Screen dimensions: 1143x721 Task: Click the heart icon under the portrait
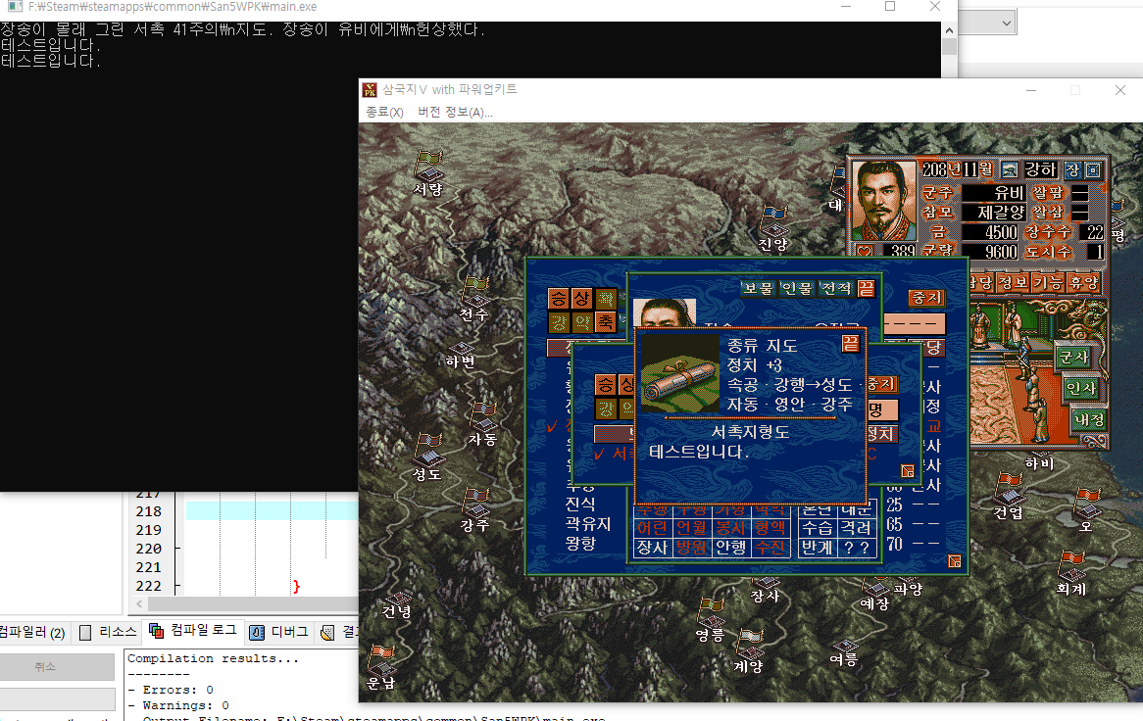click(x=864, y=251)
